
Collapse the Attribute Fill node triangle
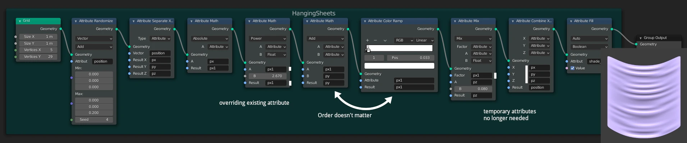tap(571, 21)
